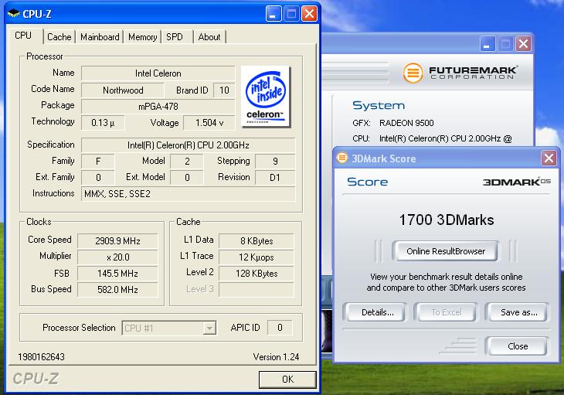Click the Package value 'mPGA-478'
This screenshot has height=395, width=564.
[x=158, y=107]
